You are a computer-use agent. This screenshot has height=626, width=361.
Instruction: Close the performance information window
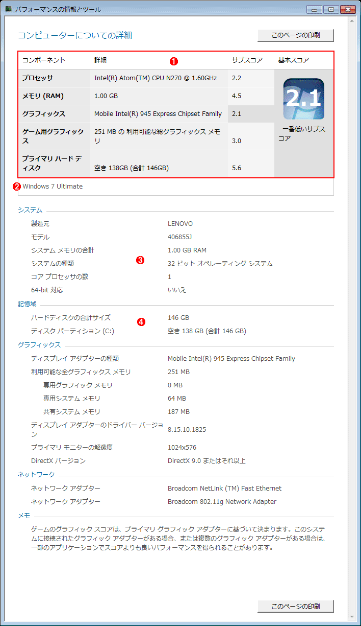pyautogui.click(x=348, y=9)
